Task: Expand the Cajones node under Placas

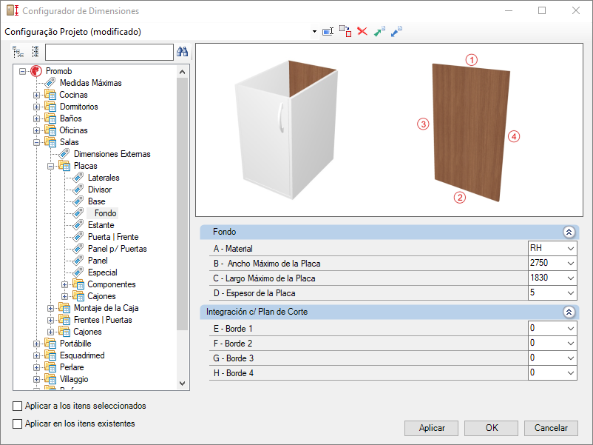Action: 64,296
